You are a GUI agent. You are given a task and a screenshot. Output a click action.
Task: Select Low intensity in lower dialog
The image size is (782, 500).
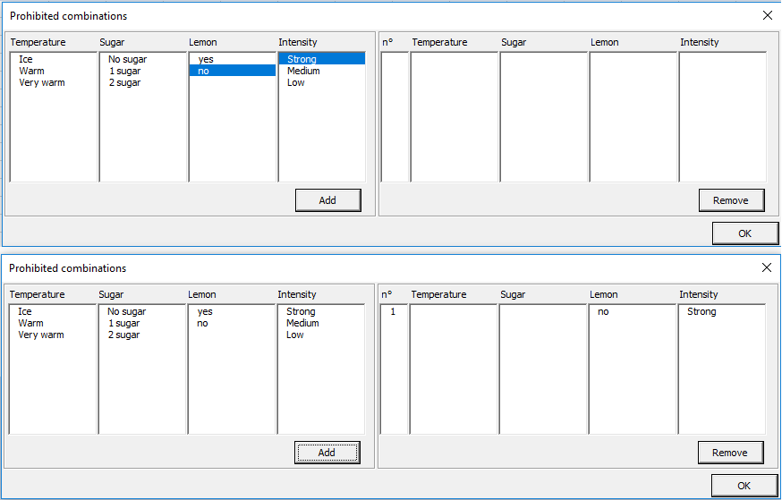click(x=294, y=335)
